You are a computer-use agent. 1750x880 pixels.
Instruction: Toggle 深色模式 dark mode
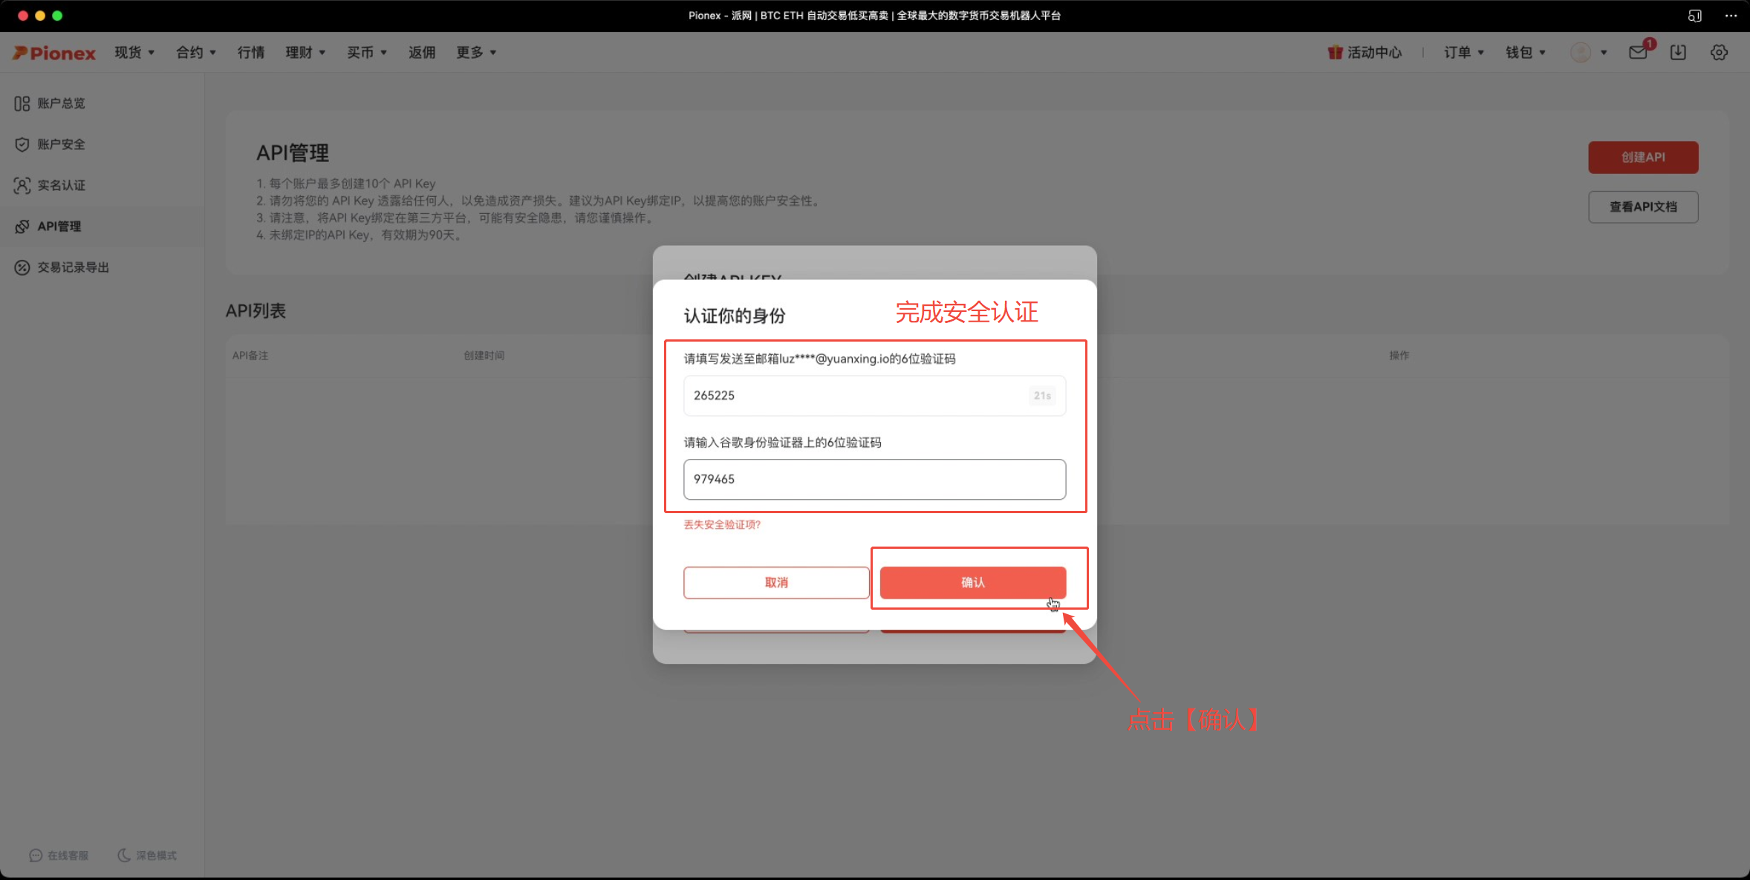click(x=146, y=855)
